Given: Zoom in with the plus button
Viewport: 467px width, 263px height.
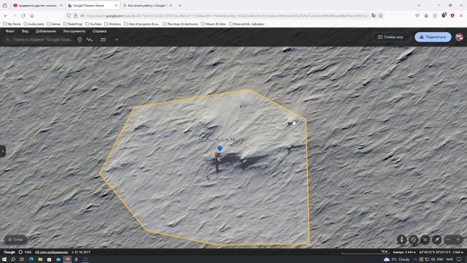Looking at the screenshot, I should click(458, 240).
